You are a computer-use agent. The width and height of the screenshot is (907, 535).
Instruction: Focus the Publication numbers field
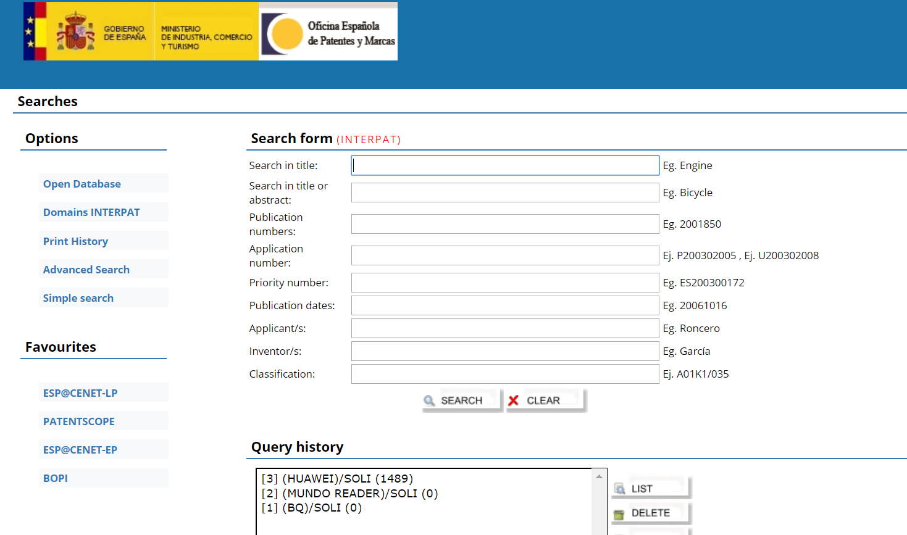(505, 224)
